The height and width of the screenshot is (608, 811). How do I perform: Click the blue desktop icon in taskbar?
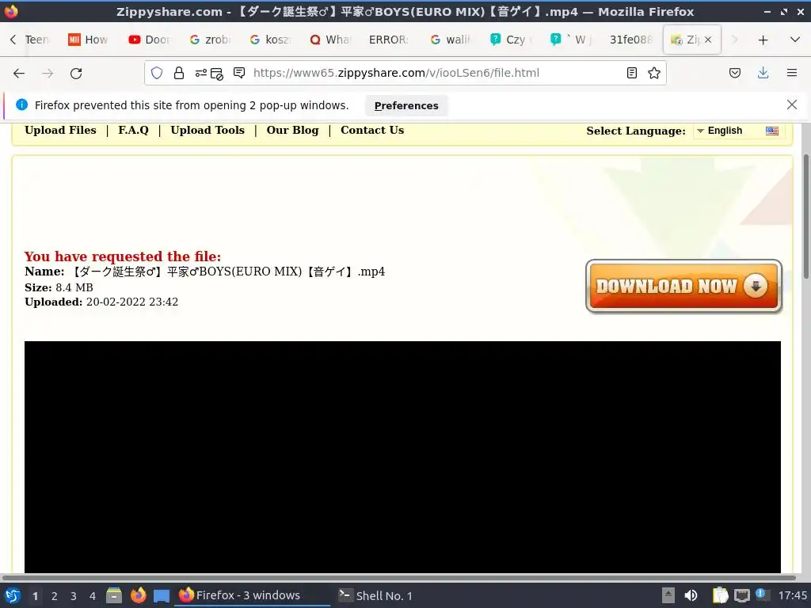162,596
